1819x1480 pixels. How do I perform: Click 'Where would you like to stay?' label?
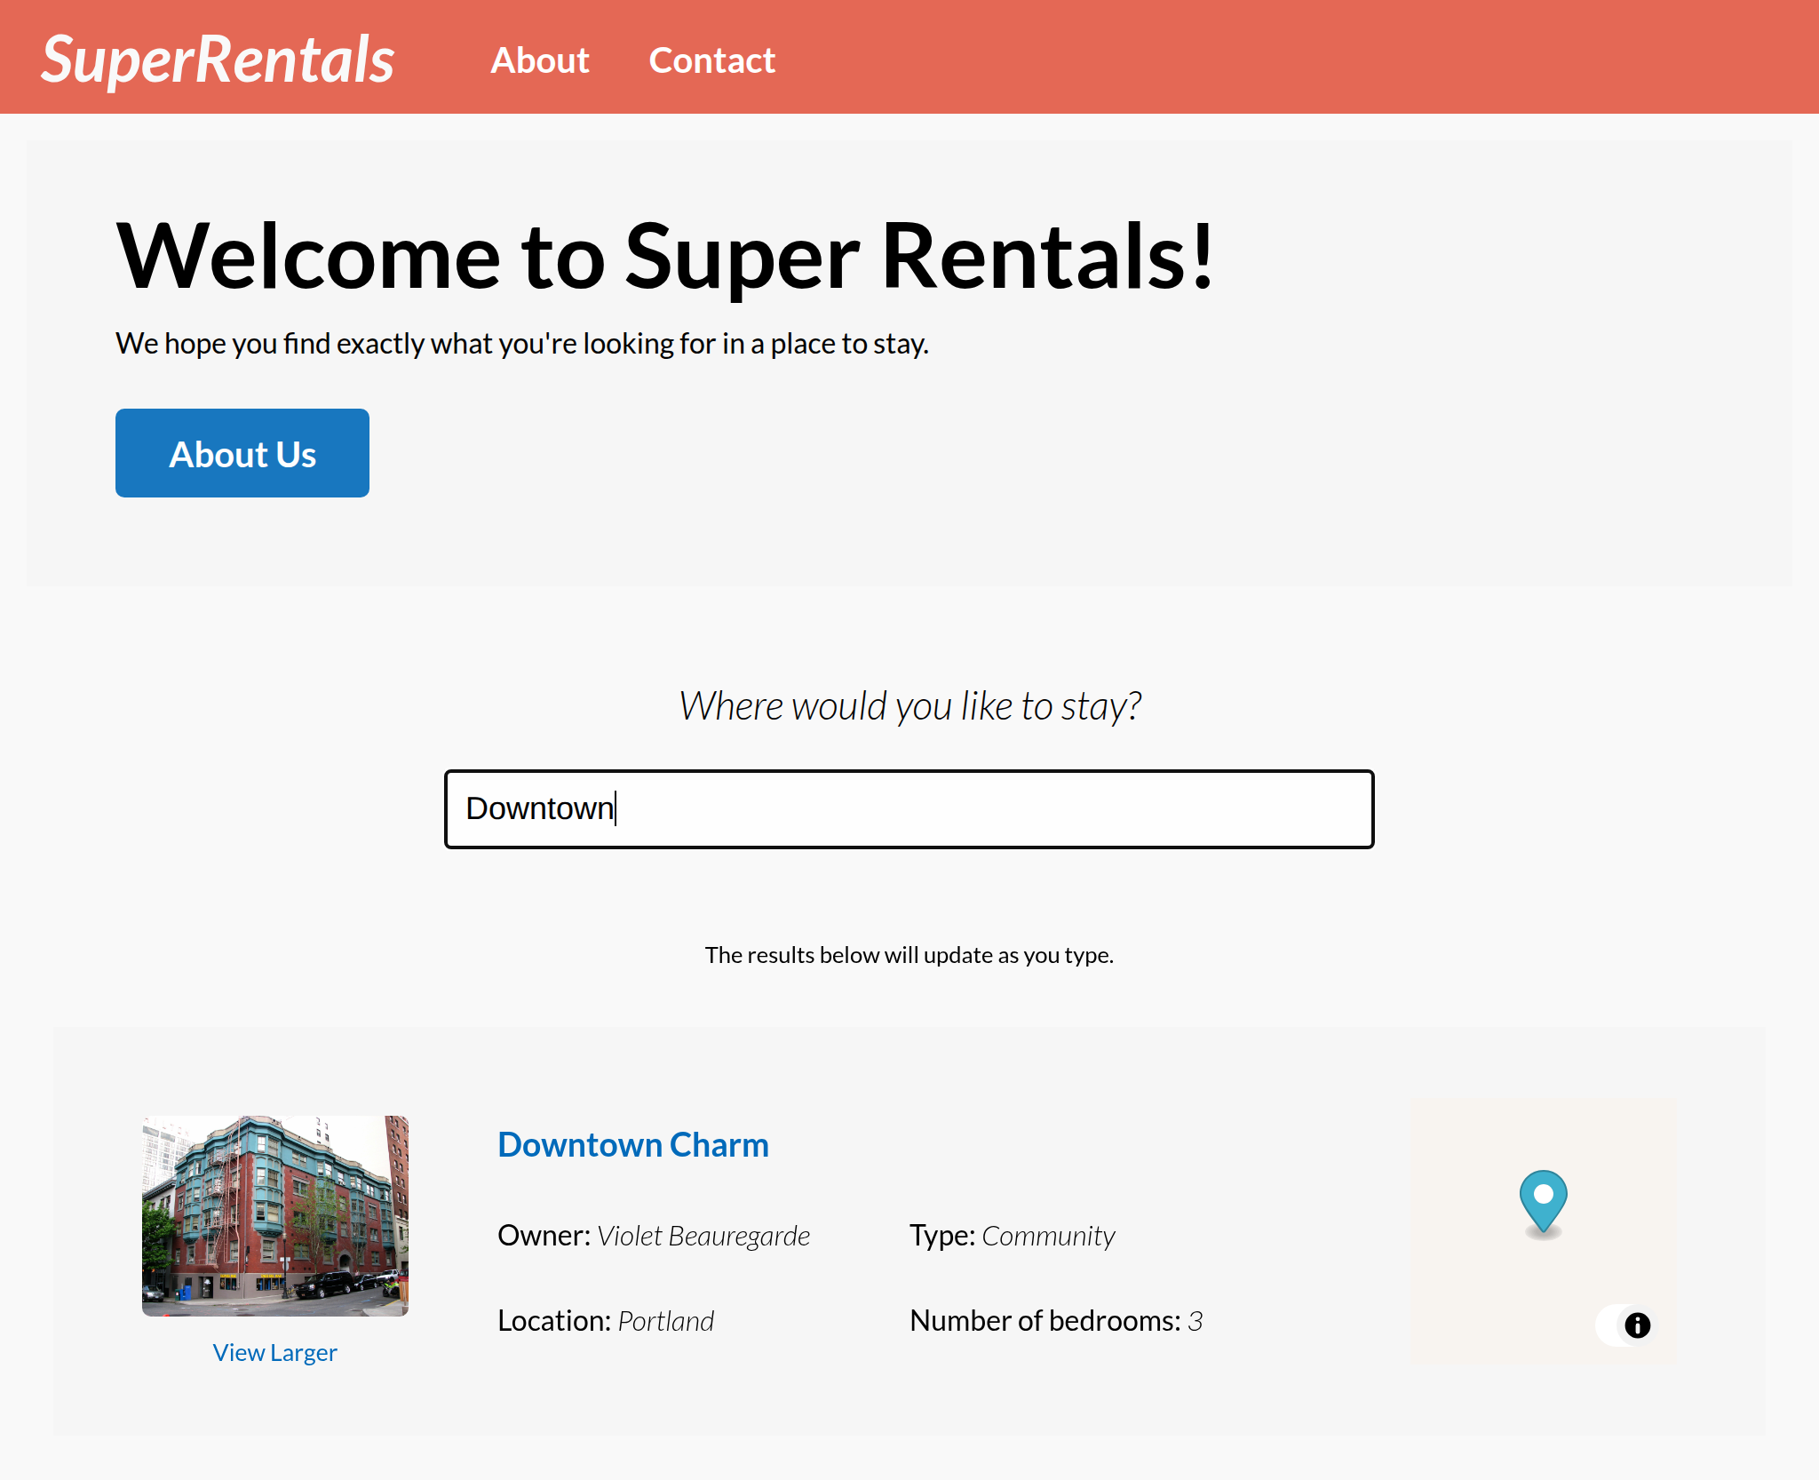(909, 706)
